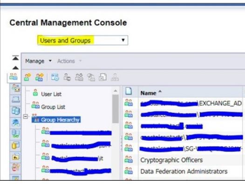Open the server with green check sidebar icon
The width and height of the screenshot is (245, 184).
pos(16,134)
